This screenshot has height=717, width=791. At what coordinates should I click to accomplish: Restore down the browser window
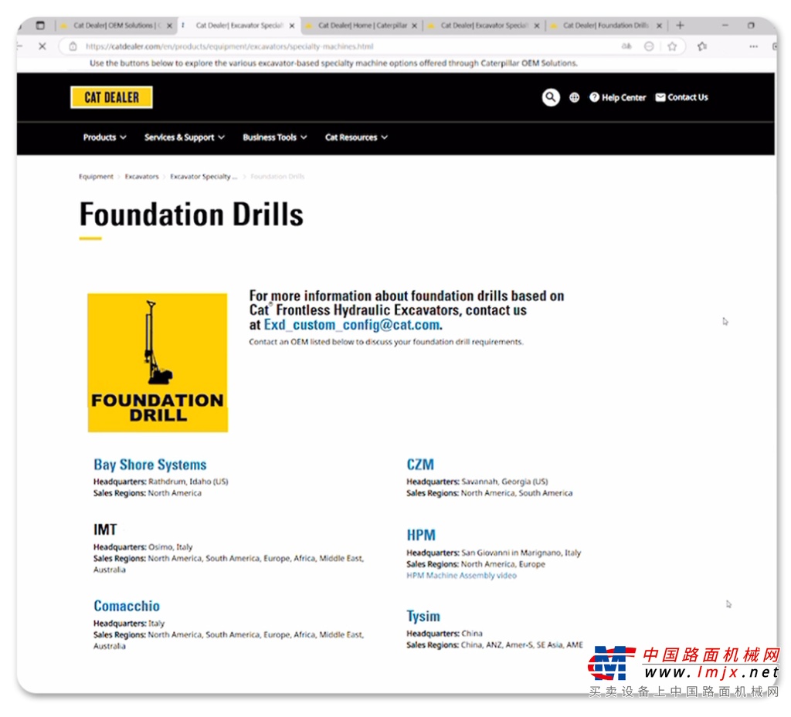tap(751, 25)
